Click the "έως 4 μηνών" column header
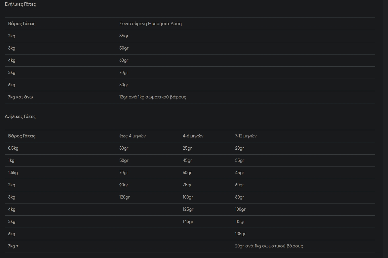 coord(133,136)
